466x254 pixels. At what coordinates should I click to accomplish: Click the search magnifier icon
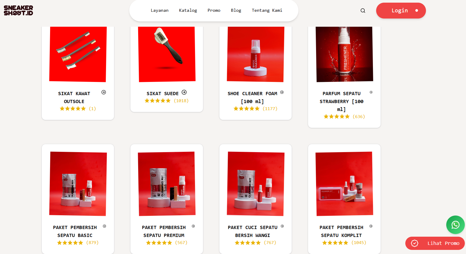pos(363,11)
